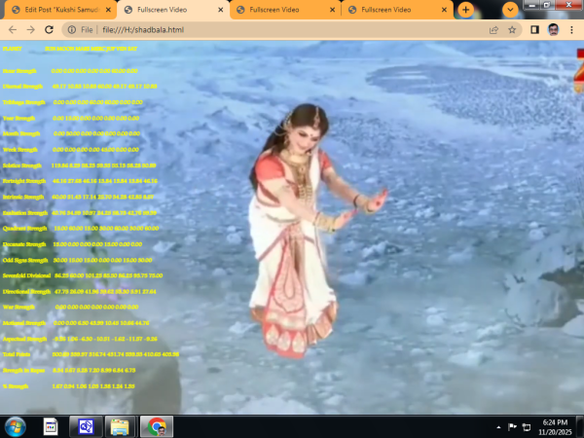Open File Explorer from the taskbar
Screen dimensions: 584x438
[119, 426]
